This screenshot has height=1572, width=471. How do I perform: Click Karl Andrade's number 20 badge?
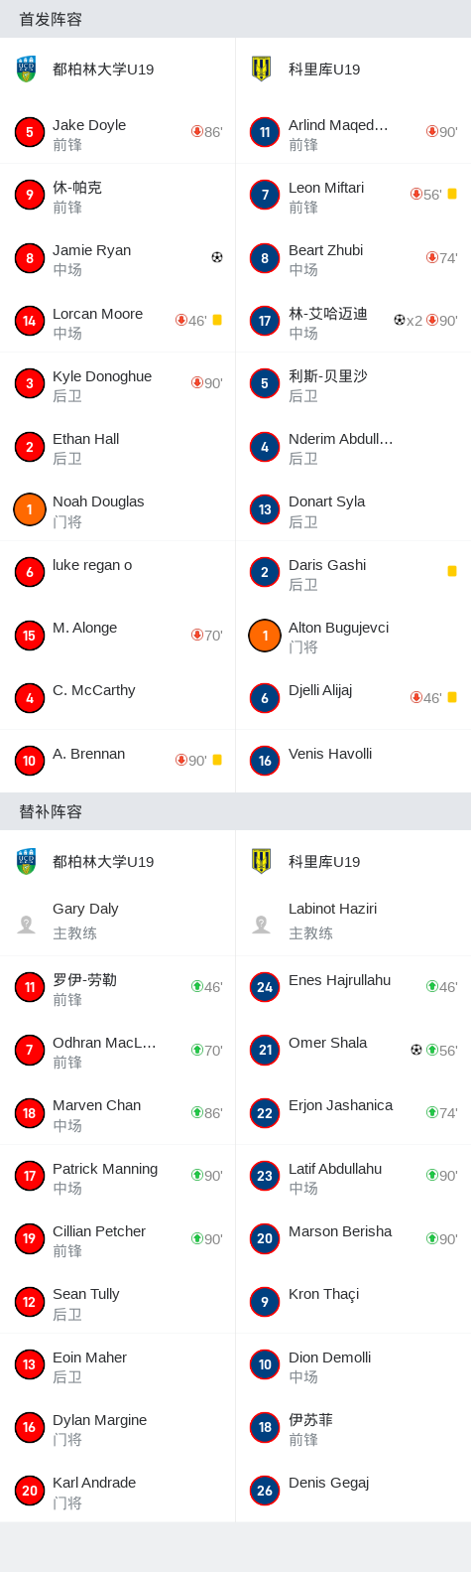(x=30, y=1491)
